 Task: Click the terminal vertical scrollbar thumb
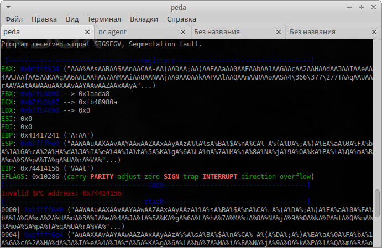click(x=378, y=203)
